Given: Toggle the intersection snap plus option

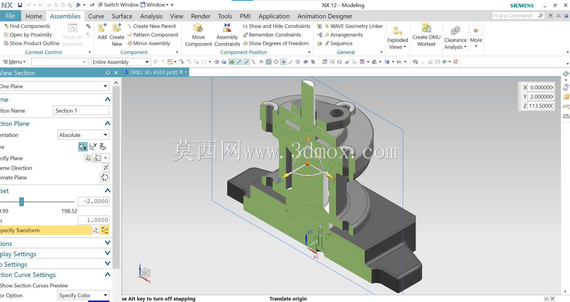Looking at the screenshot, I should [284, 62].
